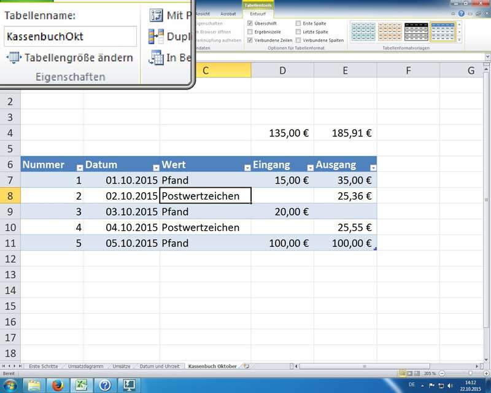Switch to Normal view in status bar
Screen dimensions: 491x393
pyautogui.click(x=403, y=373)
